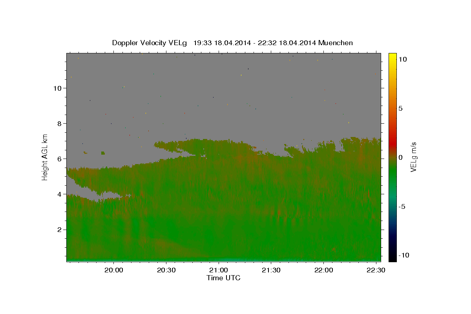Screen dimensions: 471x314
Task: Click the 'Height AGL km' axis label
Action: (x=45, y=157)
